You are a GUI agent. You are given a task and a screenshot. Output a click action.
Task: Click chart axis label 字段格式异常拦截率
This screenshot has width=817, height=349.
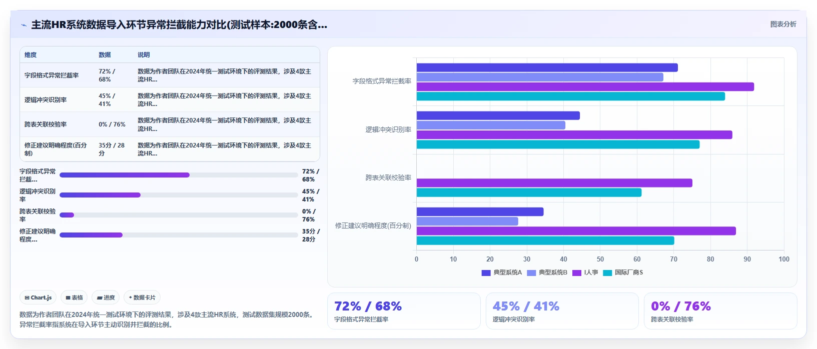(382, 81)
